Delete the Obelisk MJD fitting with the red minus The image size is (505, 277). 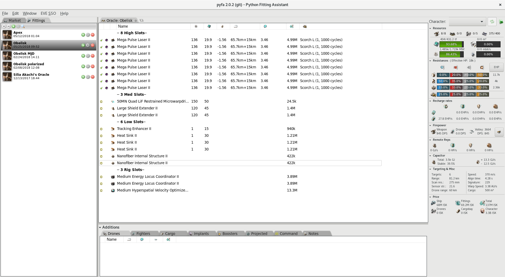[x=93, y=56]
